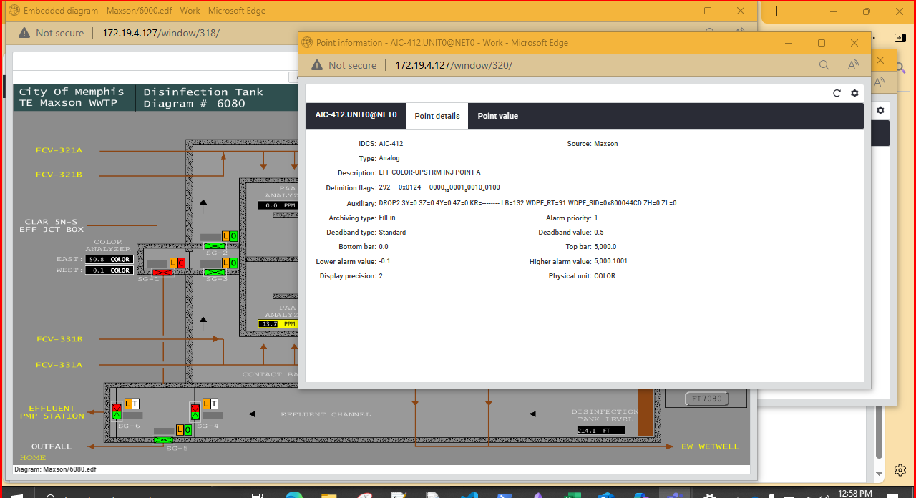
Task: Open the FCV-321A label link
Action: (x=59, y=150)
